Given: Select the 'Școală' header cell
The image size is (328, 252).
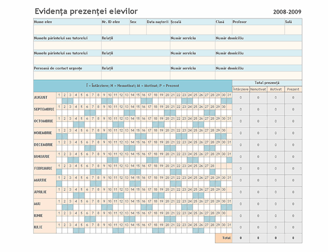Looking at the screenshot, I should pos(192,22).
